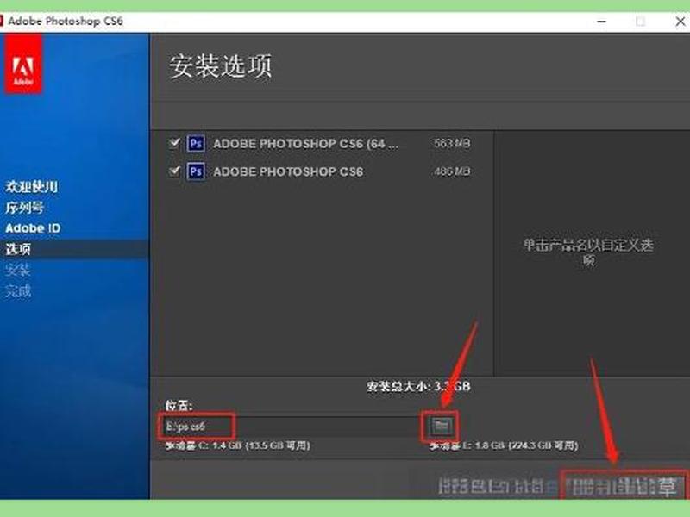Select the 序列号 step in sidebar
The width and height of the screenshot is (690, 517).
pos(25,208)
